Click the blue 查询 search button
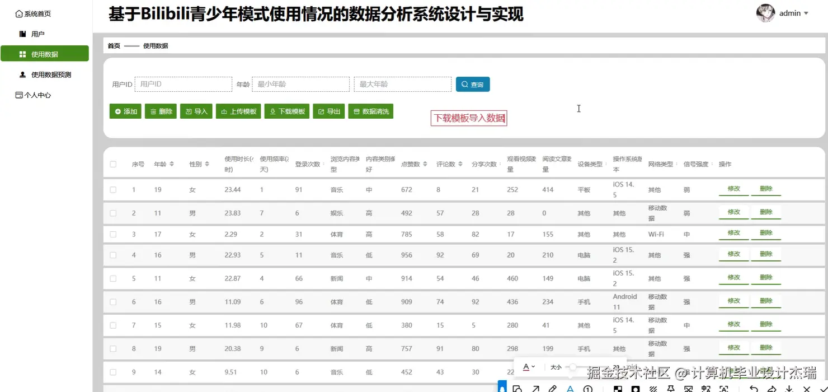The width and height of the screenshot is (828, 392). coord(473,84)
